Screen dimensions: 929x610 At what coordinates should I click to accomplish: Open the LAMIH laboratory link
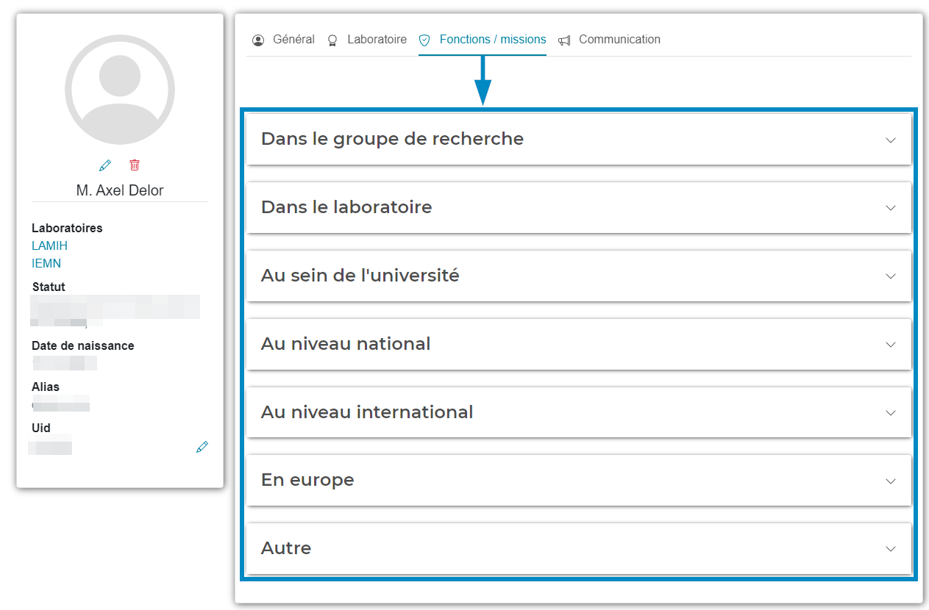pos(49,245)
